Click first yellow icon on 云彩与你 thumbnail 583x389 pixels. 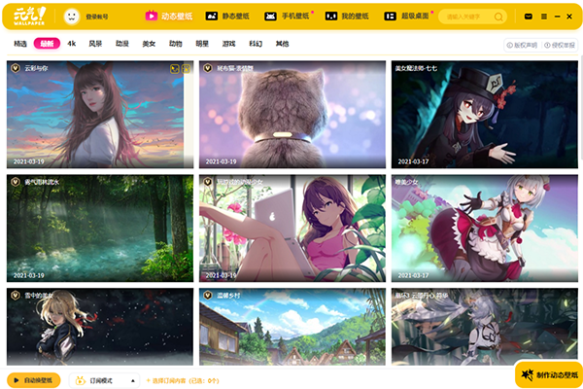click(x=174, y=68)
